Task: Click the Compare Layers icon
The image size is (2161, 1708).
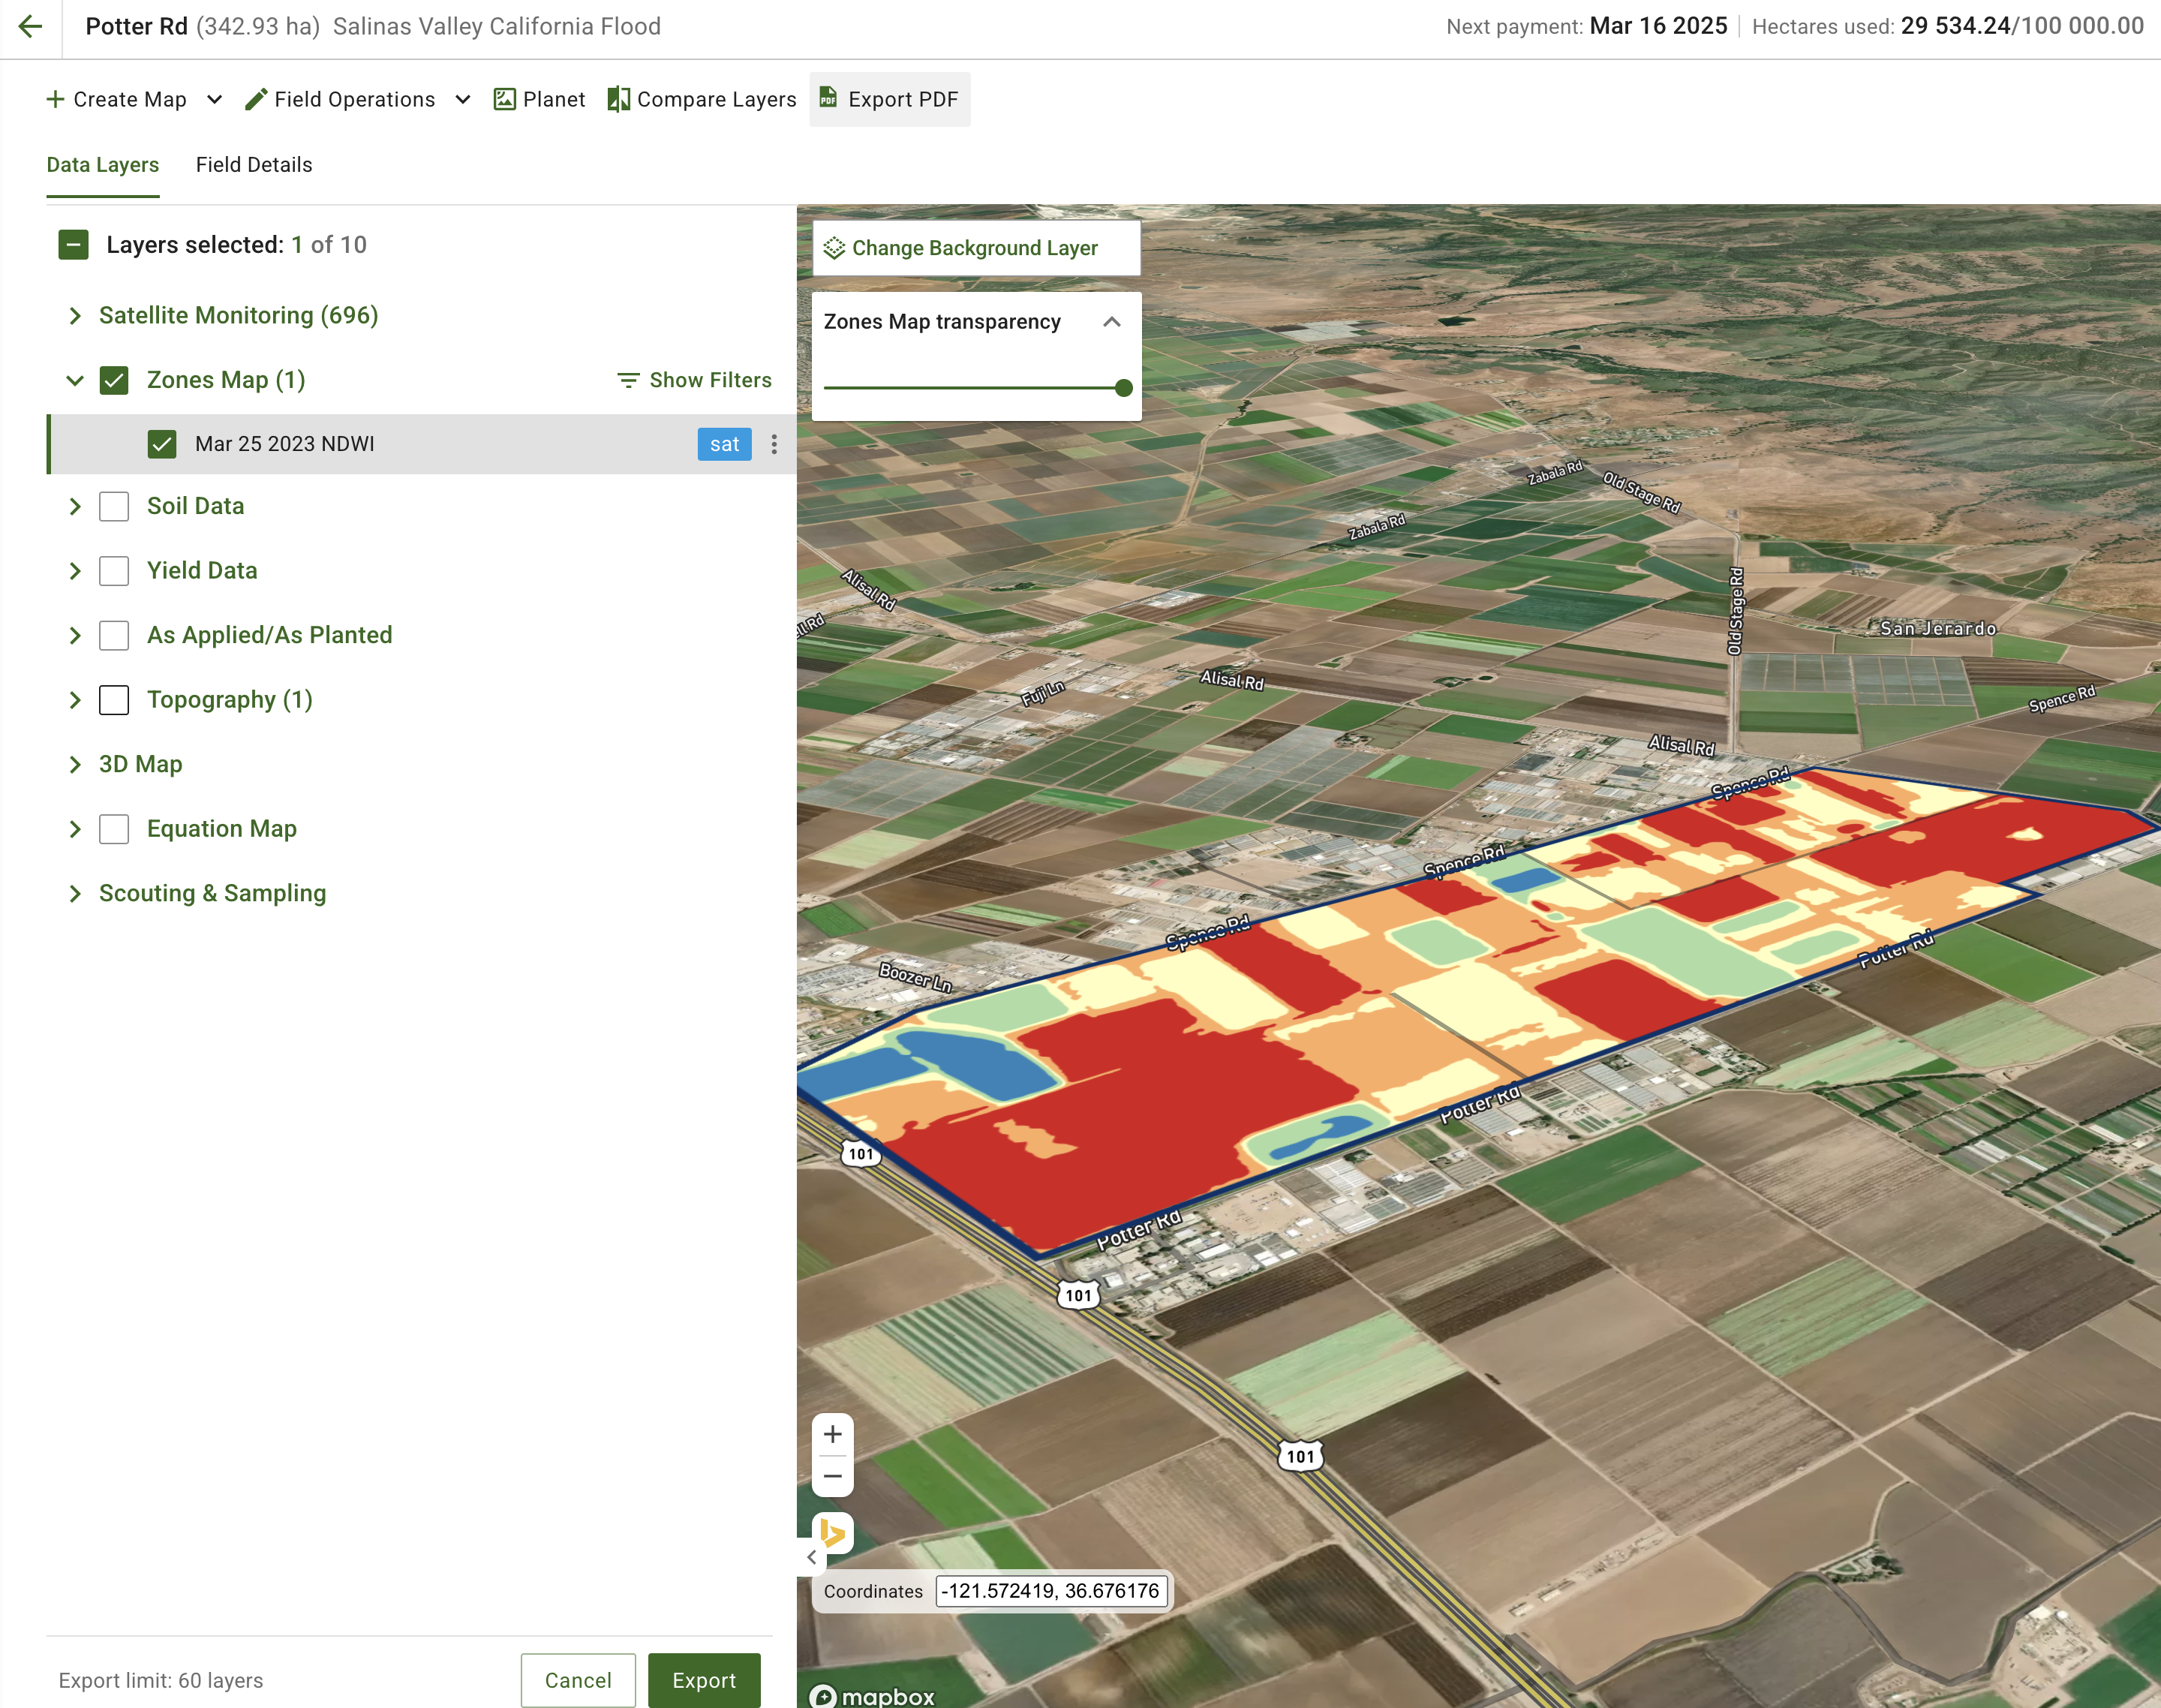Action: pos(619,100)
